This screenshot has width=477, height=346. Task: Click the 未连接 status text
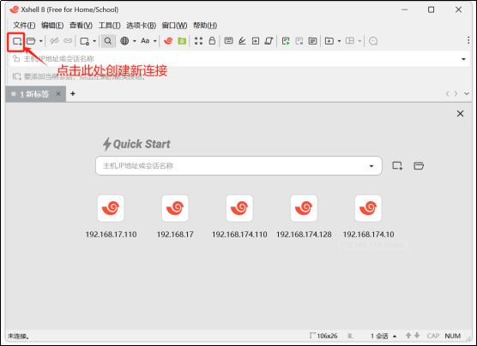(x=19, y=336)
